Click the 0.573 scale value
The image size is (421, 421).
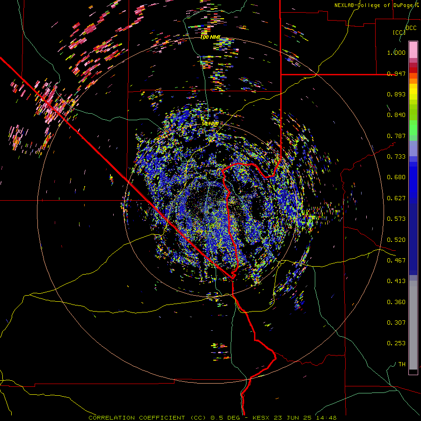click(x=396, y=219)
